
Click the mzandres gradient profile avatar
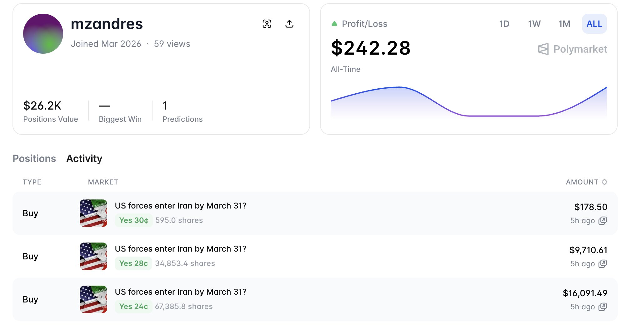pyautogui.click(x=43, y=34)
